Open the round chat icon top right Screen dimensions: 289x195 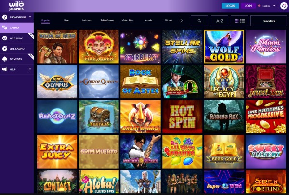[284, 6]
